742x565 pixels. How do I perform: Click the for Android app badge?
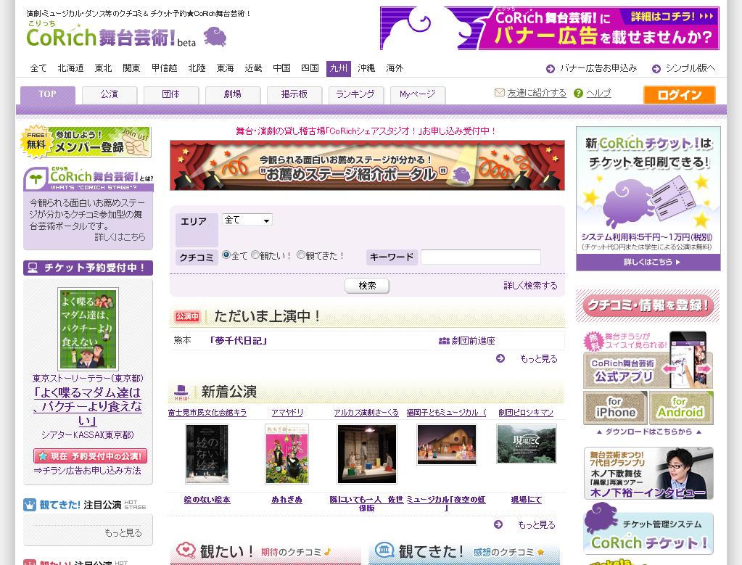681,408
